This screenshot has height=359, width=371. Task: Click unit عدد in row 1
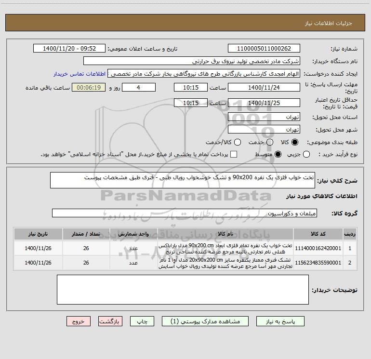point(133,248)
